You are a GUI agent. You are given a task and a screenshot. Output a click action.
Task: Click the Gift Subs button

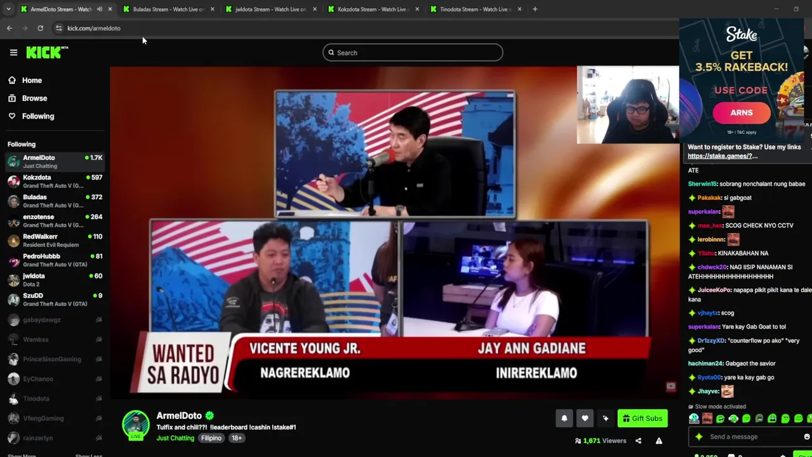pos(642,418)
